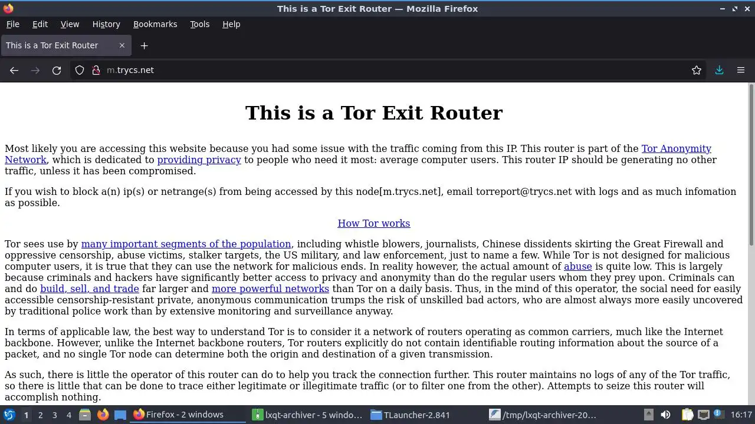
Task: Launch the file manager from the panel
Action: pos(85,415)
